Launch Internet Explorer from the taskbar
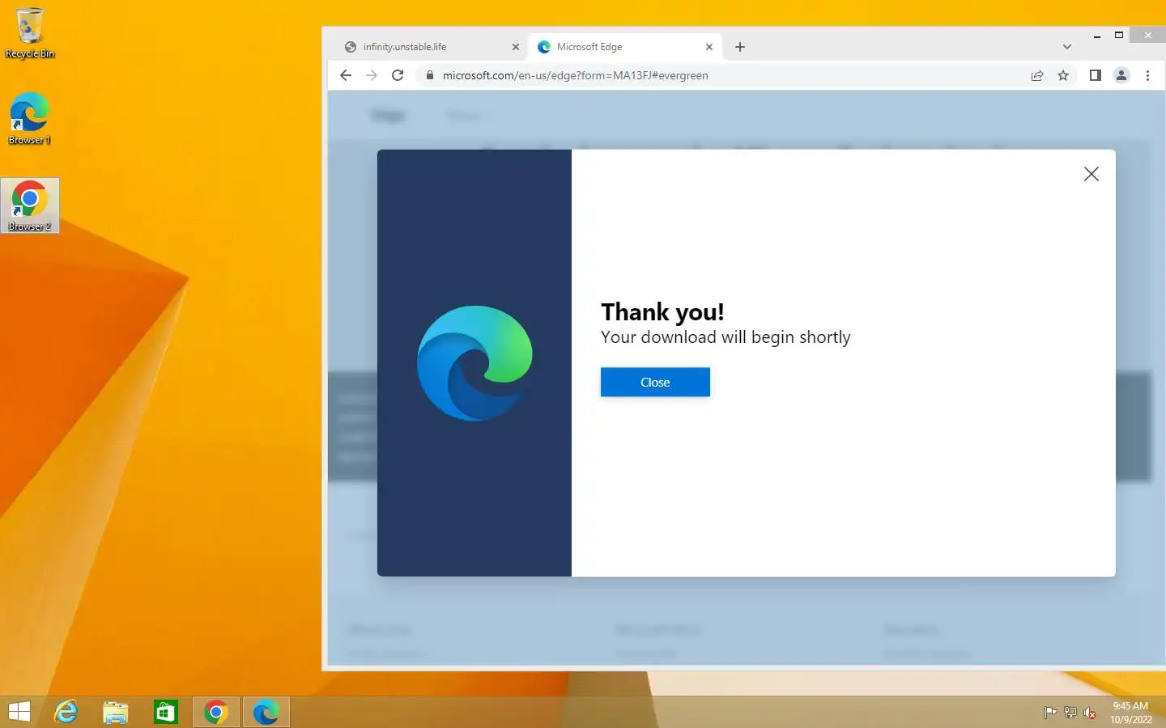The image size is (1166, 728). (66, 712)
